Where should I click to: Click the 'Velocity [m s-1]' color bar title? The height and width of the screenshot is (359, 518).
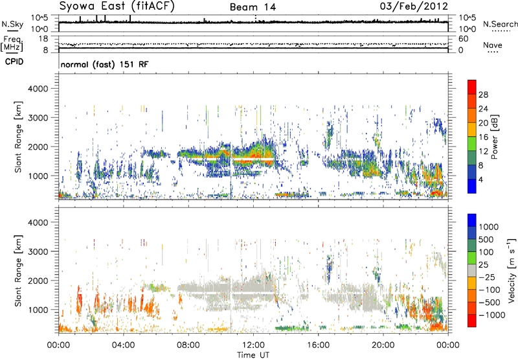click(512, 270)
